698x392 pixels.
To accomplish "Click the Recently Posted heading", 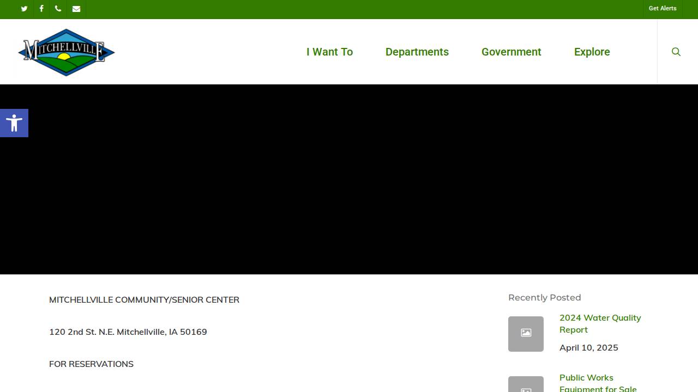I will coord(545,297).
